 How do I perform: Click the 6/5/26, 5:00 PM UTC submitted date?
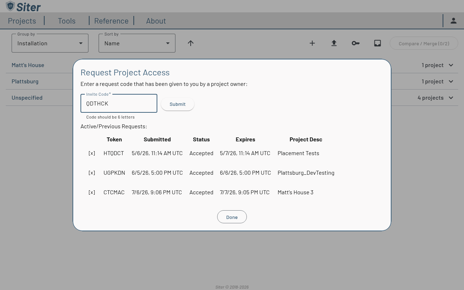(157, 173)
